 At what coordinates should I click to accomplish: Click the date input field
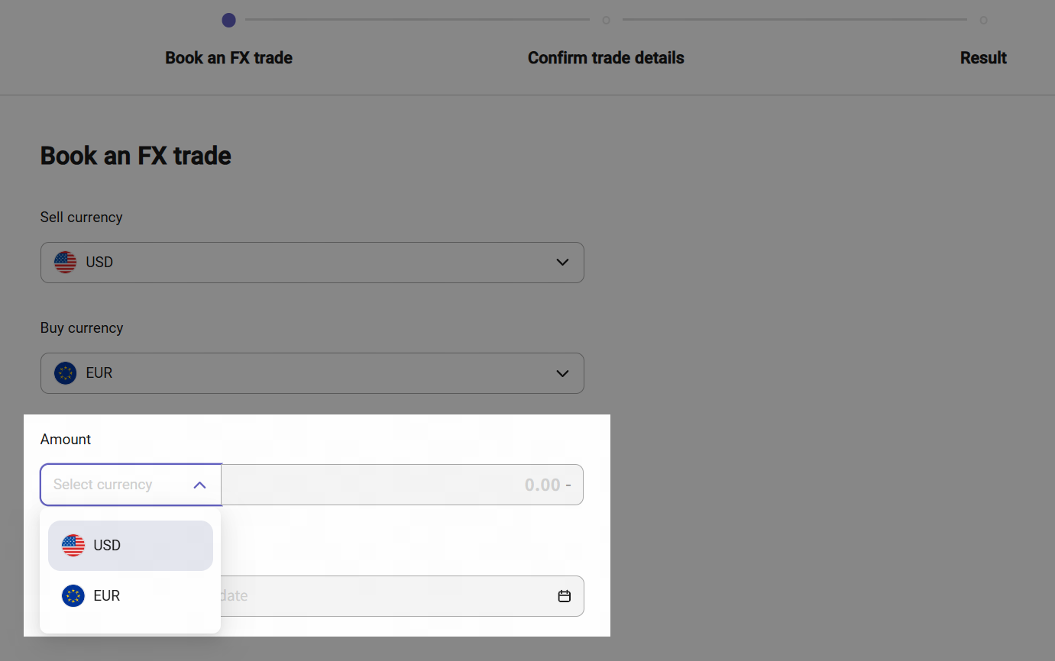pos(382,596)
